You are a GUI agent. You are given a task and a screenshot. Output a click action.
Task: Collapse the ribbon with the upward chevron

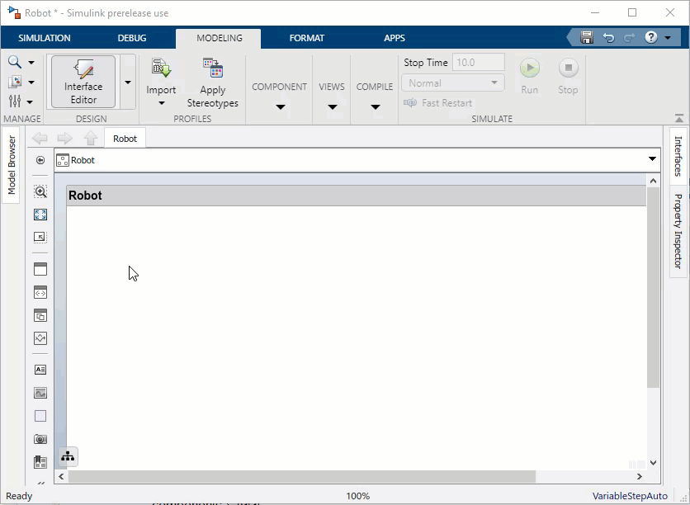pyautogui.click(x=678, y=116)
